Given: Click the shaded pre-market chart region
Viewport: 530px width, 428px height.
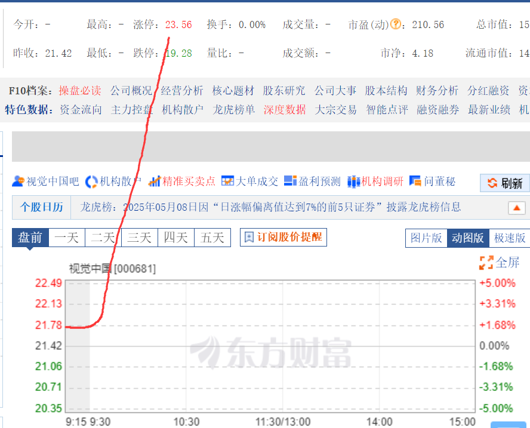Looking at the screenshot, I should [78, 346].
